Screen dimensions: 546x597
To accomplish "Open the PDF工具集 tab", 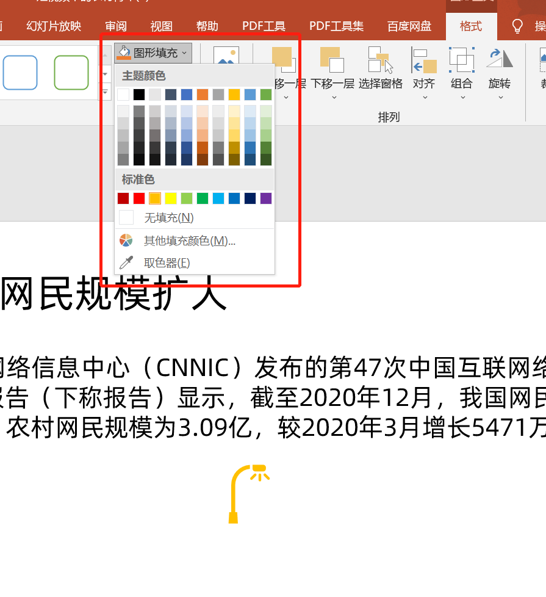I will click(336, 26).
